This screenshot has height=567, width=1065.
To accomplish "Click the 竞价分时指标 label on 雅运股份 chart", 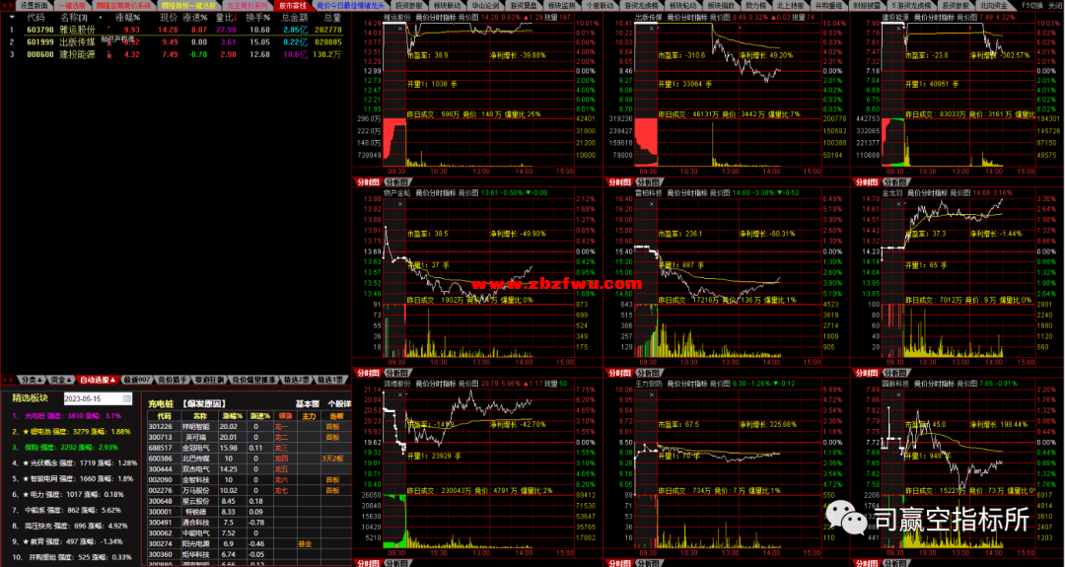I will [435, 17].
